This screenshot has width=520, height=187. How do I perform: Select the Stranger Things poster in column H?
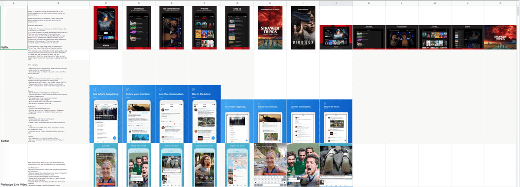pyautogui.click(x=270, y=28)
